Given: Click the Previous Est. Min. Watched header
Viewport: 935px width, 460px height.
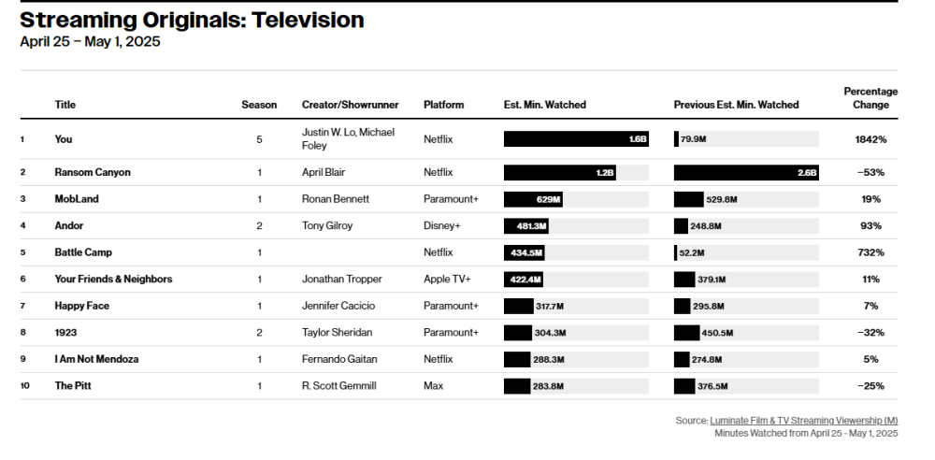Looking at the screenshot, I should 736,105.
